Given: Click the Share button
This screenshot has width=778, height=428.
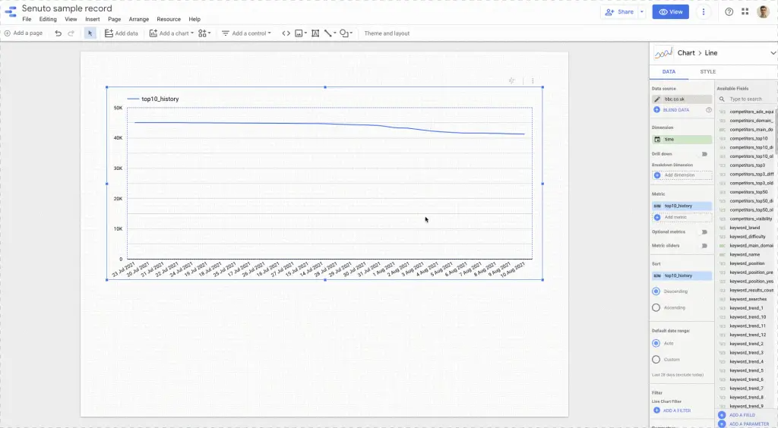Looking at the screenshot, I should pyautogui.click(x=619, y=12).
